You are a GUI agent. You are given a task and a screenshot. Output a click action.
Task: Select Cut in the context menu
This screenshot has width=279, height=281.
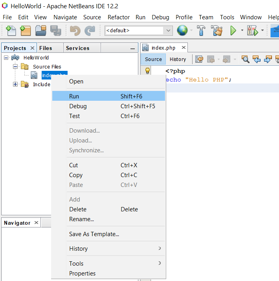tap(108, 165)
